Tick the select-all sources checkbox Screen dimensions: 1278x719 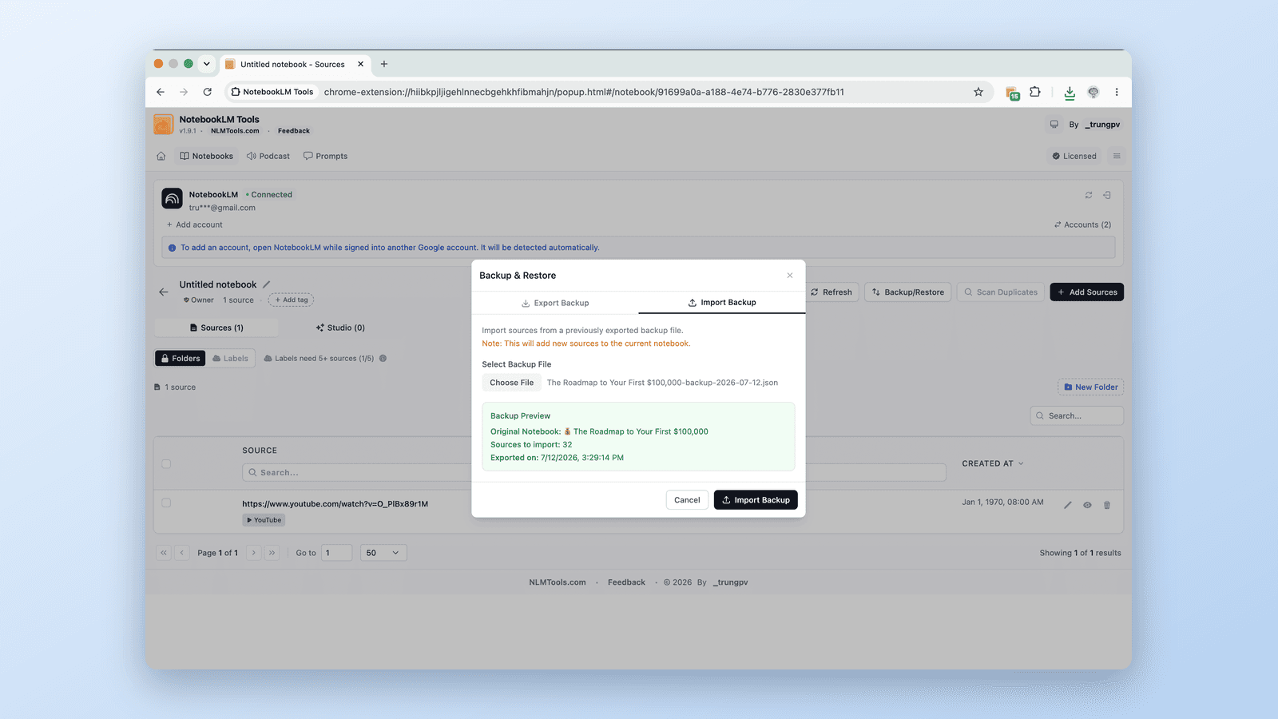[x=166, y=463]
